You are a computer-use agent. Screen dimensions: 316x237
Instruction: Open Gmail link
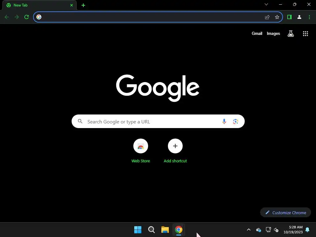pyautogui.click(x=257, y=33)
